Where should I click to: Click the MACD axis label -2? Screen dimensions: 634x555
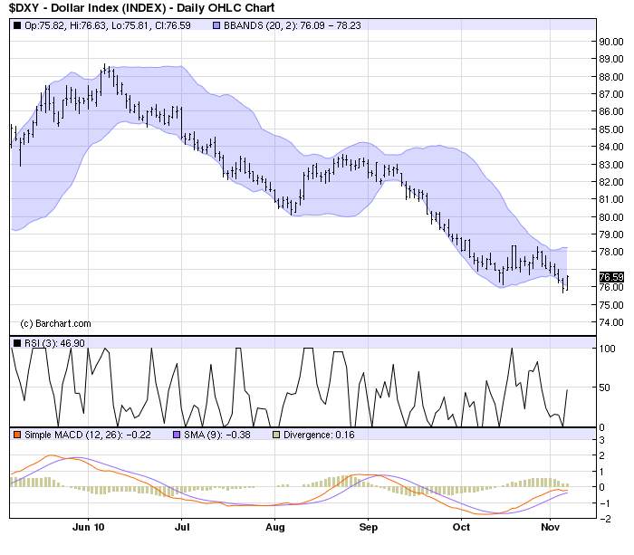pos(605,519)
